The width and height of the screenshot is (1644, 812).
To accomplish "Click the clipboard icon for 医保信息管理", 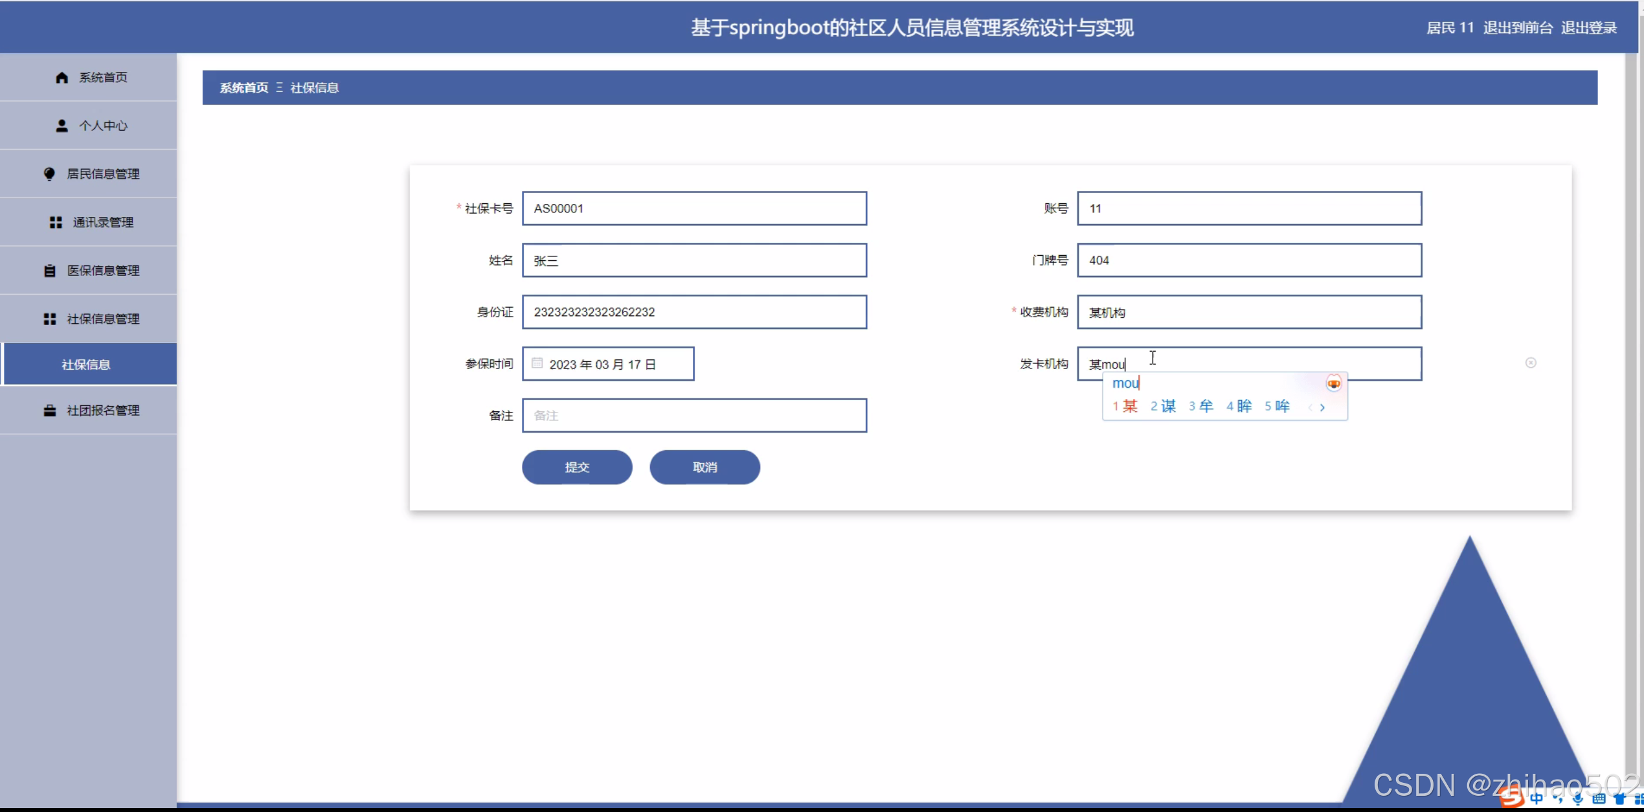I will tap(50, 271).
